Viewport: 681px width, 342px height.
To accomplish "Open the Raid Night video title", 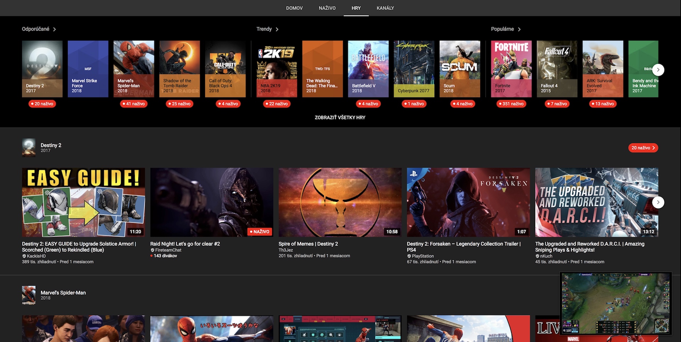I will coord(185,244).
